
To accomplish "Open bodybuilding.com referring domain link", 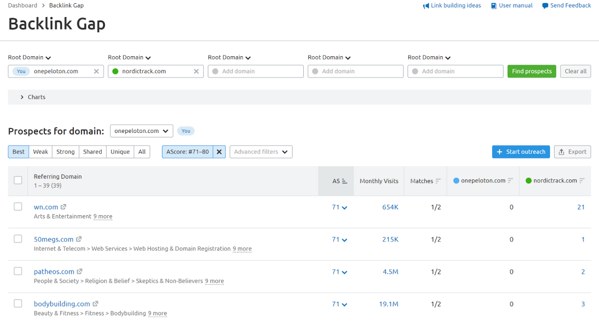I will pos(62,304).
